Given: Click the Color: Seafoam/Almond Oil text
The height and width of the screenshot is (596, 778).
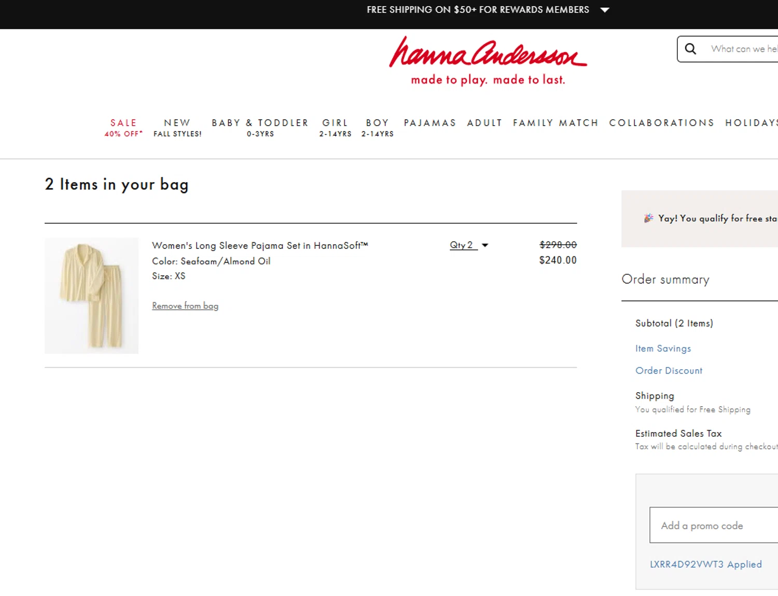Looking at the screenshot, I should pos(211,261).
